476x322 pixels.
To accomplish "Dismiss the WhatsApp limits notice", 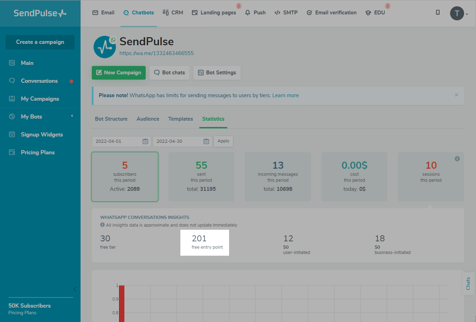I will [456, 95].
